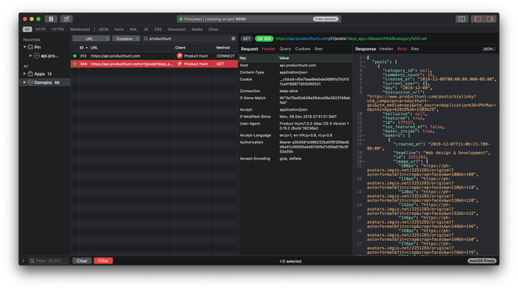Image resolution: width=518 pixels, height=290 pixels.
Task: Collapse JSON line 1 fold arrow
Action: (364, 58)
